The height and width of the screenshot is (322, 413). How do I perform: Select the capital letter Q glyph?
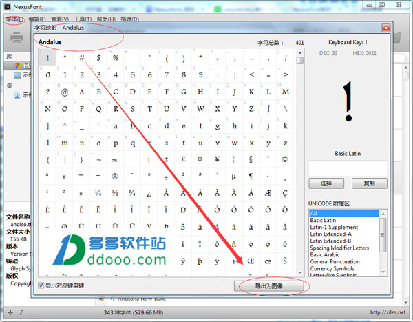click(98, 109)
